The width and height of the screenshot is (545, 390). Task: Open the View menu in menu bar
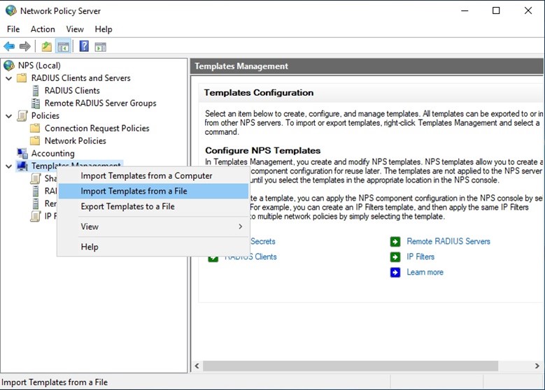(75, 29)
